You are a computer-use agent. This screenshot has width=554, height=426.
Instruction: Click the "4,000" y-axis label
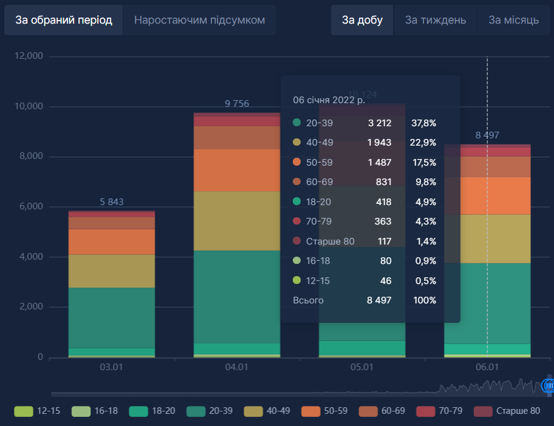click(x=31, y=257)
